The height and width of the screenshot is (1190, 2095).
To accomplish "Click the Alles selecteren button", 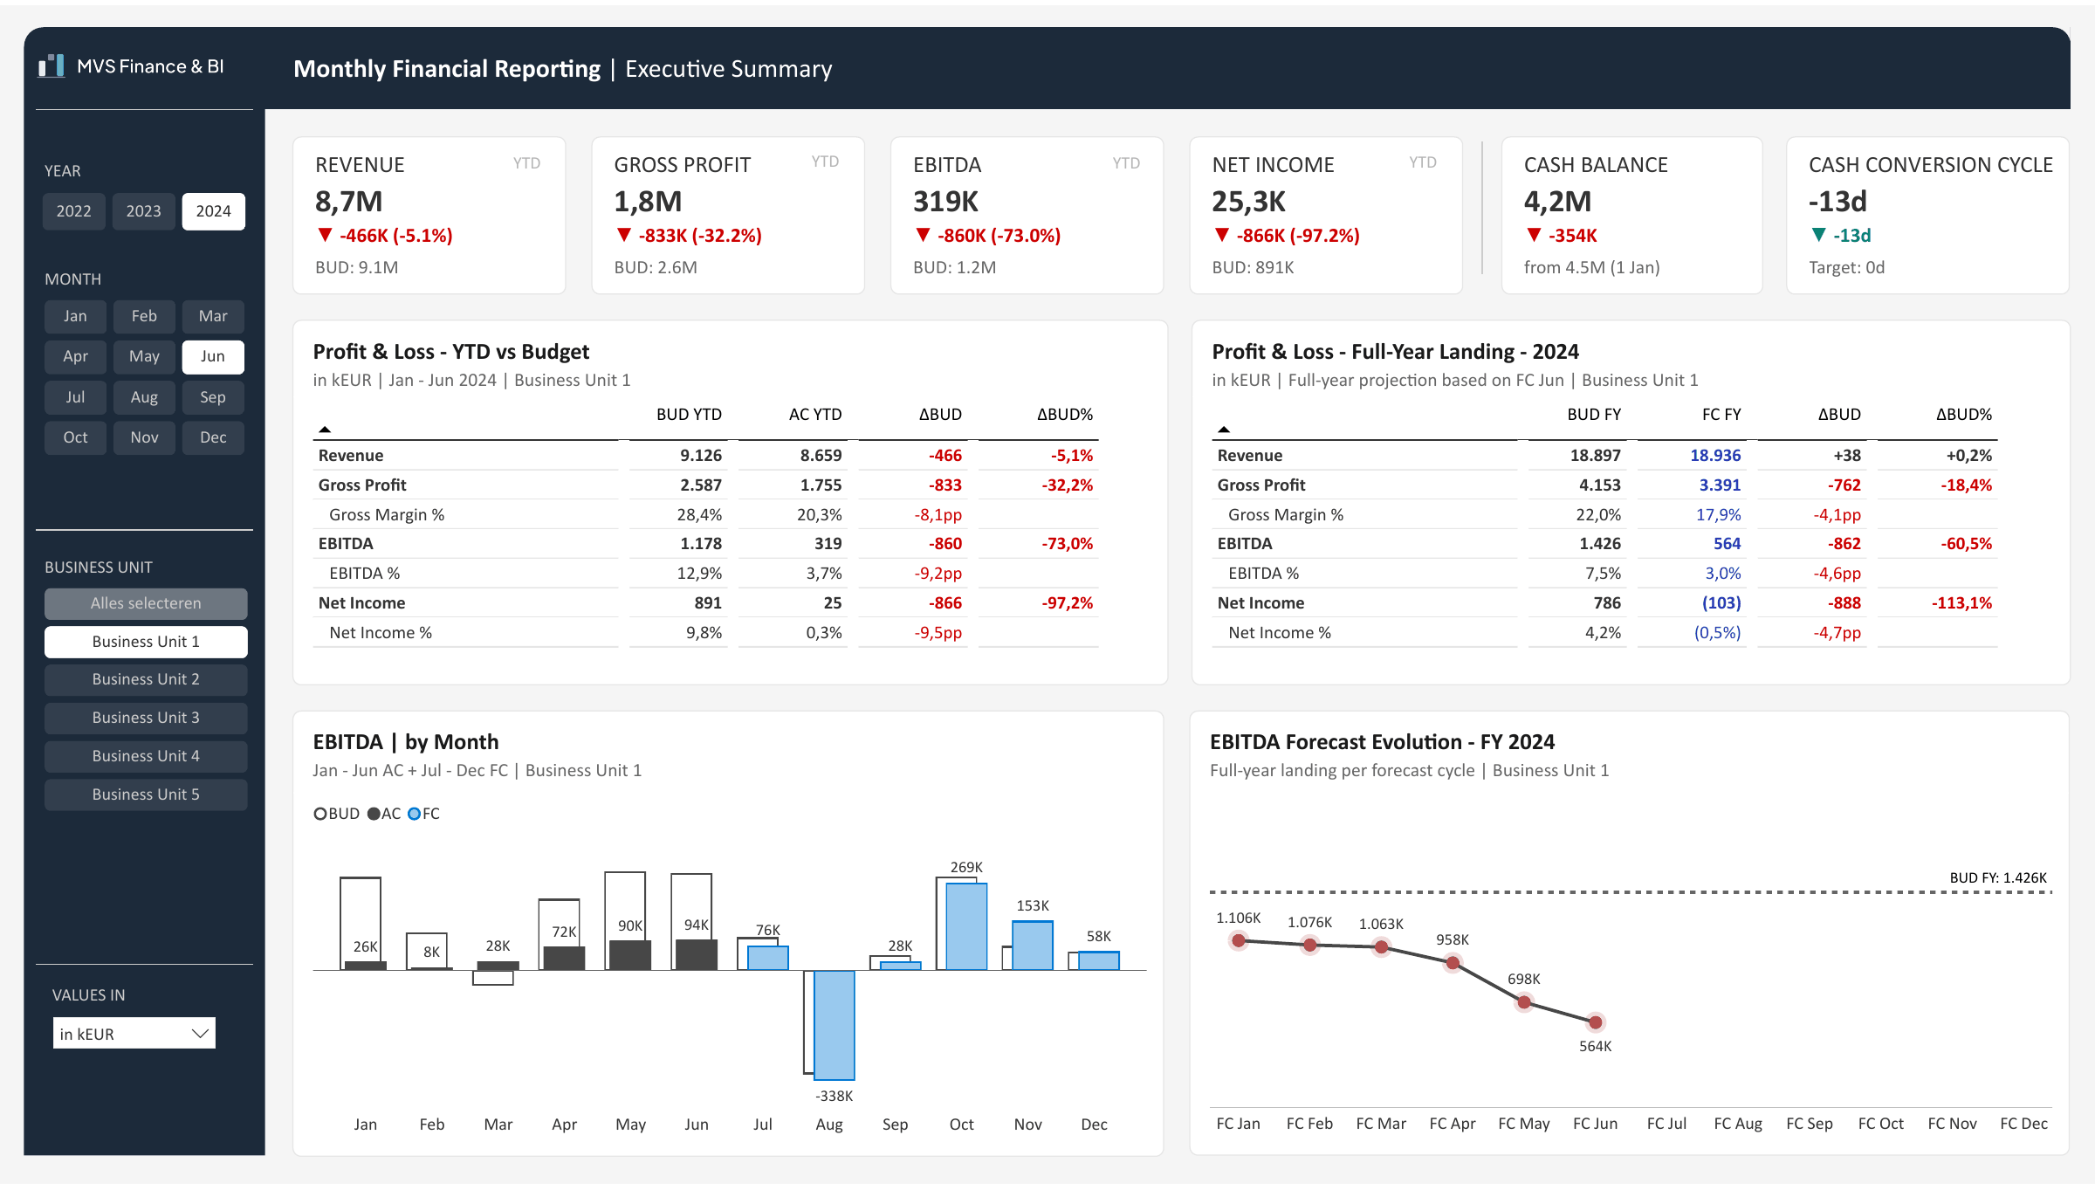I will pyautogui.click(x=146, y=603).
